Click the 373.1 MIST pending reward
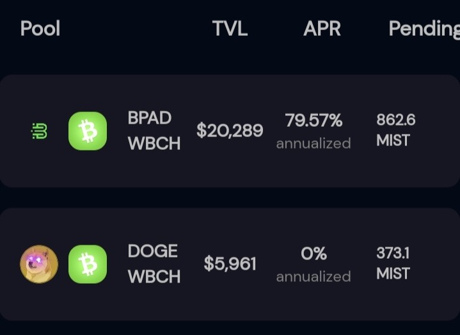 (x=393, y=263)
